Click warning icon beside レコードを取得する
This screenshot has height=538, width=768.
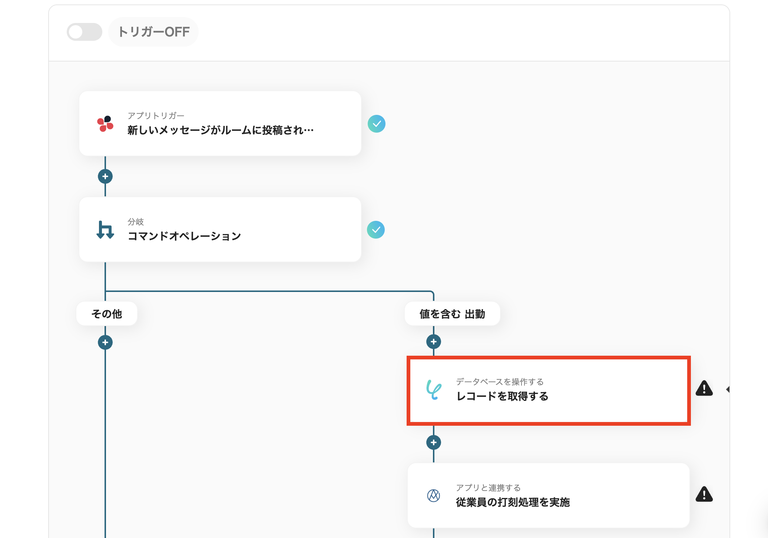[x=704, y=389]
